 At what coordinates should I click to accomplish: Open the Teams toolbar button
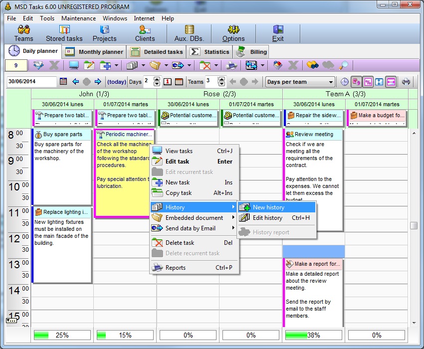click(23, 33)
